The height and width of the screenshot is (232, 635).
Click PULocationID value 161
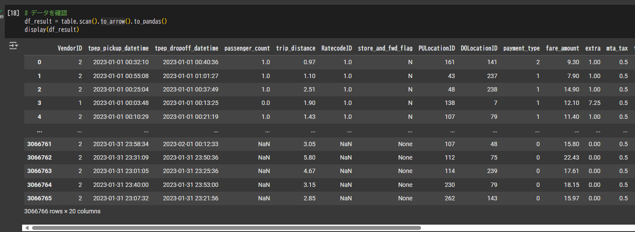450,62
